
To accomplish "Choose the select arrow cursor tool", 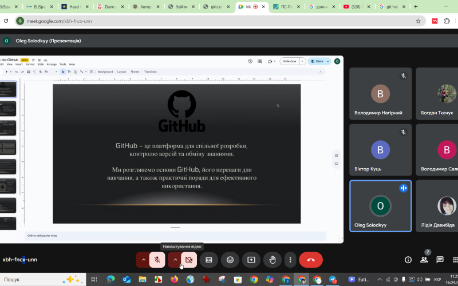I will [63, 72].
